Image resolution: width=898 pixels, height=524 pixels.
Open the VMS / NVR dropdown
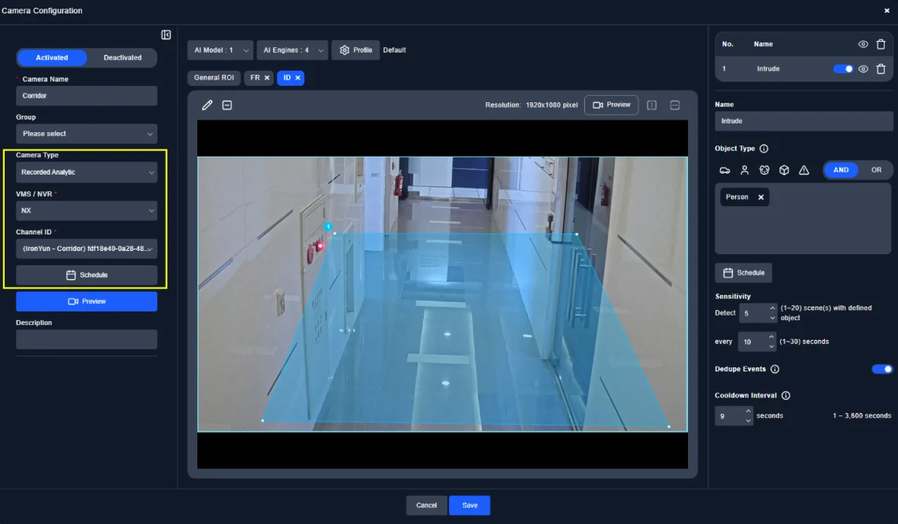click(86, 211)
